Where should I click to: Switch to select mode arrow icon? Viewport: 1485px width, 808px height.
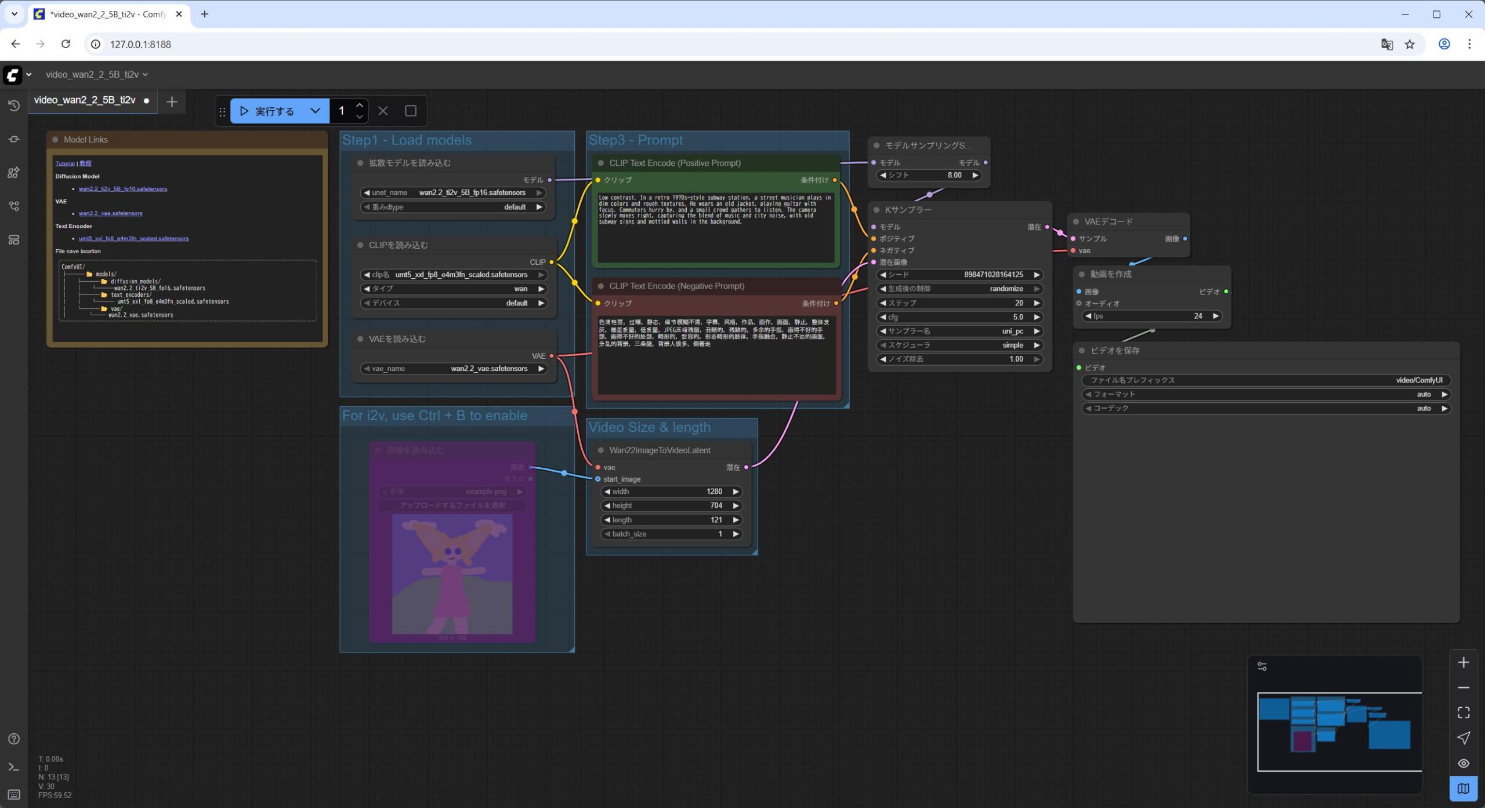click(x=1464, y=738)
